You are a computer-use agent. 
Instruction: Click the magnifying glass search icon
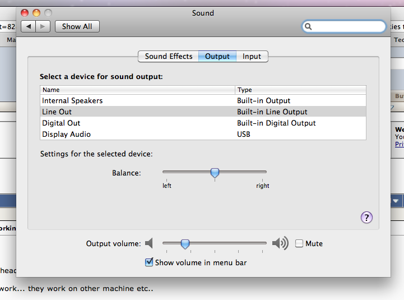pyautogui.click(x=309, y=26)
